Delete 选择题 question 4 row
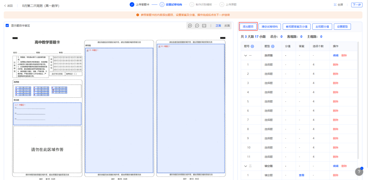This screenshot has height=180, width=368. coord(336,92)
